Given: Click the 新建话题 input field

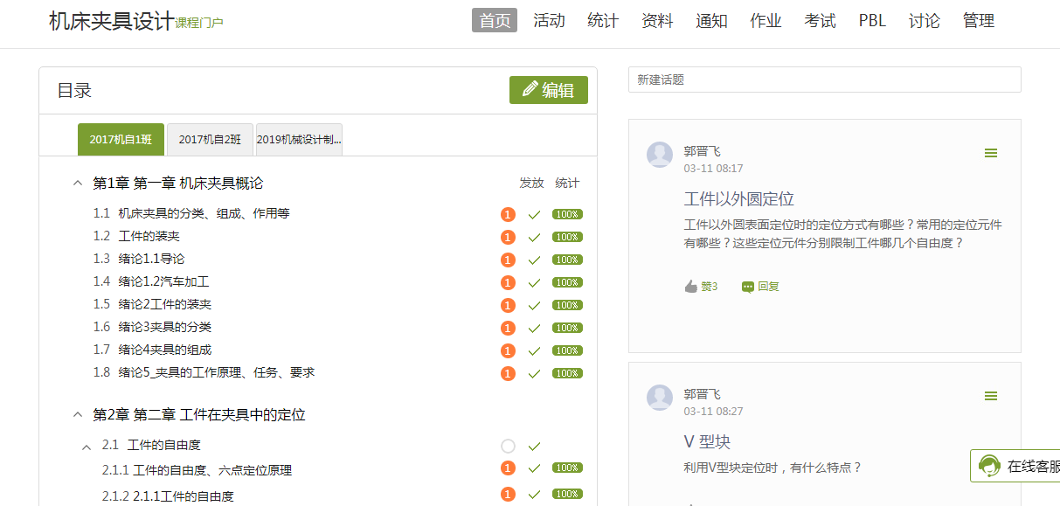Looking at the screenshot, I should tap(825, 79).
